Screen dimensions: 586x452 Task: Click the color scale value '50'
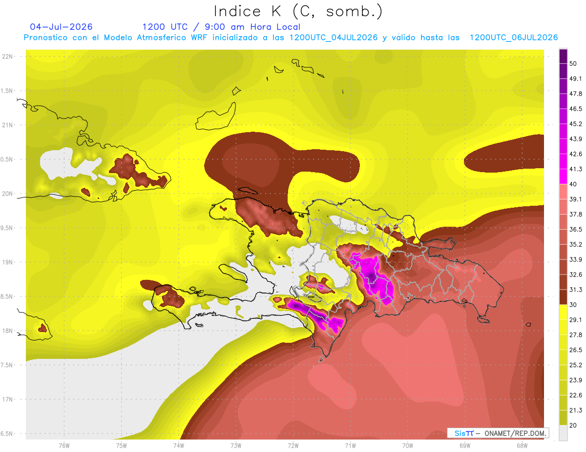coord(573,63)
